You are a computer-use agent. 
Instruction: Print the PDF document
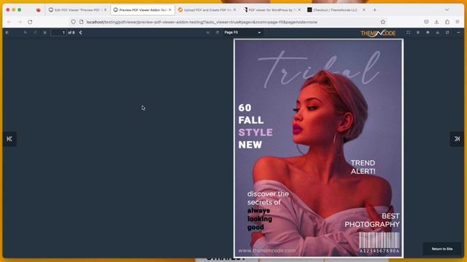(x=428, y=32)
